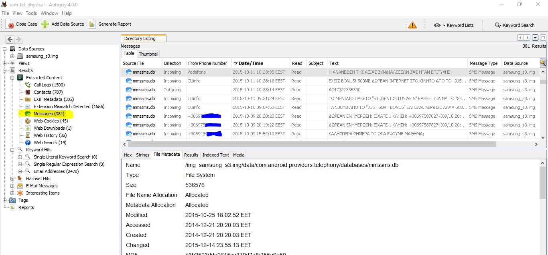
Task: Open the Tools menu
Action: [x=31, y=13]
